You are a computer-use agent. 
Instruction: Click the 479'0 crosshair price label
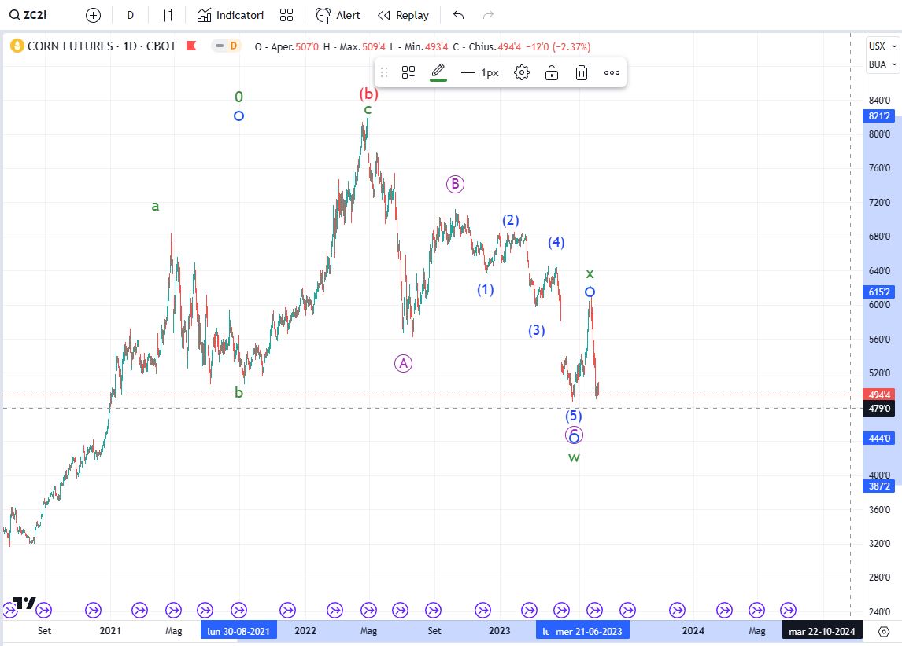(x=879, y=409)
